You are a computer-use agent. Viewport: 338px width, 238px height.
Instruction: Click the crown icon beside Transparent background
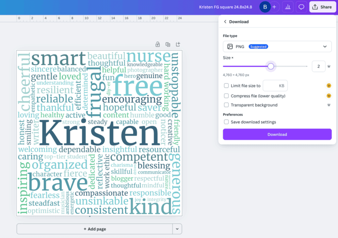[x=328, y=105]
